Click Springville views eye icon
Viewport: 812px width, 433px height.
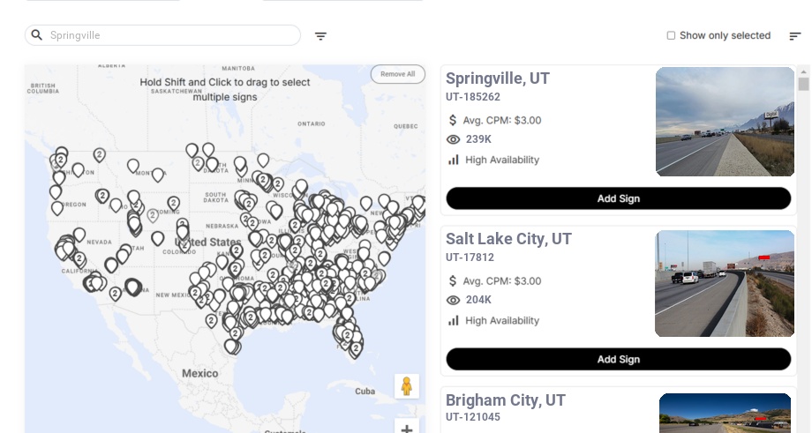pyautogui.click(x=454, y=139)
